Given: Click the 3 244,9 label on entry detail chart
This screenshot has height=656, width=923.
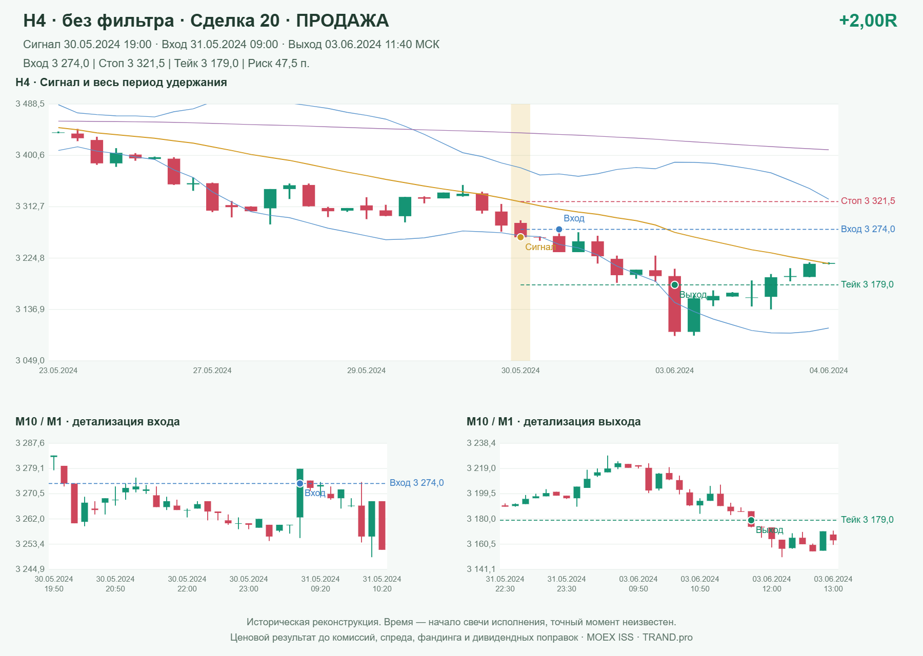Looking at the screenshot, I should click(30, 569).
